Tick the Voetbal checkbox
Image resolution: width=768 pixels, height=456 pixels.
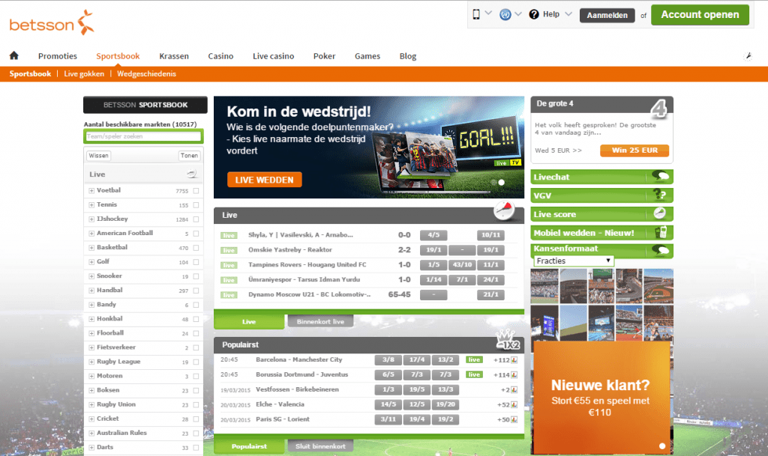[196, 191]
